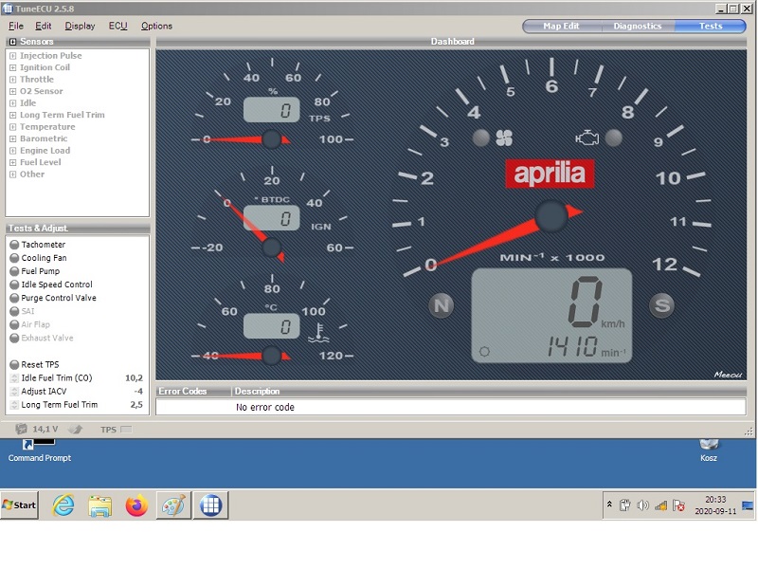This screenshot has width=758, height=569.
Task: Click the taskbar clock showing 20:33
Action: (x=715, y=505)
